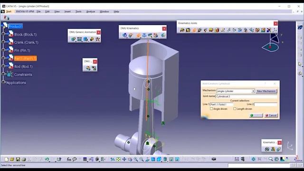304x171 pixels.
Task: Click the New Mechanism button
Action: pos(266,91)
